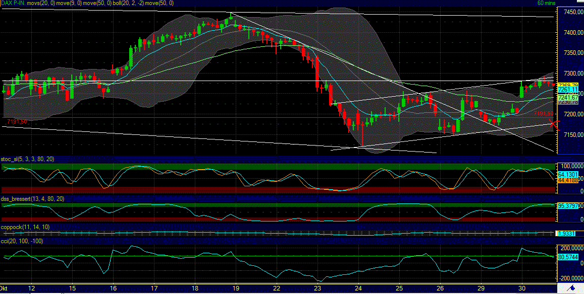Click the 7191.50 support level label

[x=16, y=121]
